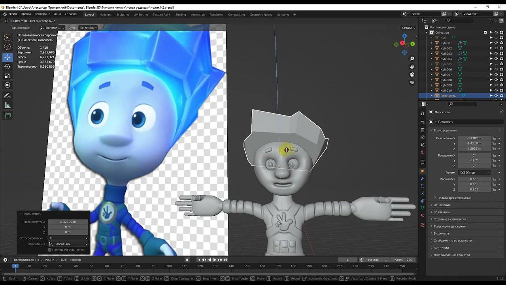
Task: Open the Object Data mesh properties tab
Action: click(x=422, y=208)
